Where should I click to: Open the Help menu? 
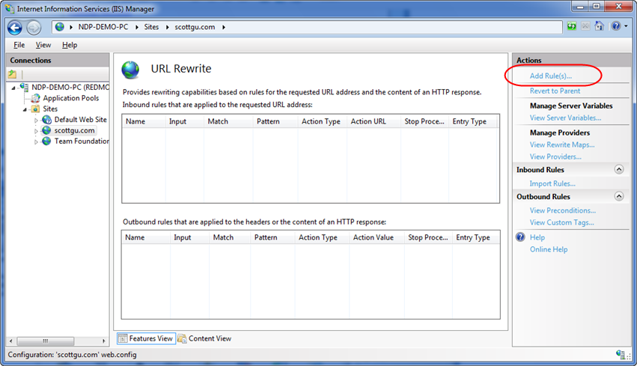pos(70,45)
